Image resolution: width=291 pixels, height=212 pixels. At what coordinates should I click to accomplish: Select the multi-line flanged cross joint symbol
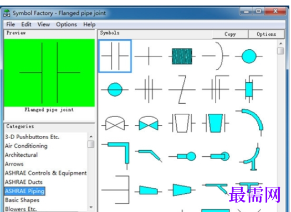[x=149, y=89]
